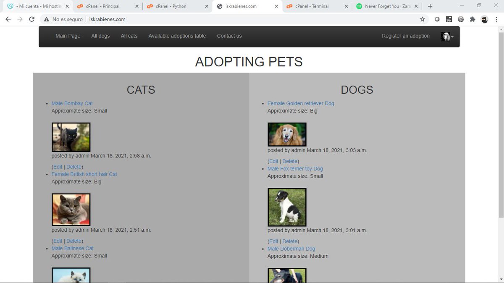Expand the user avatar dropdown in navbar
This screenshot has width=504, height=283.
click(x=447, y=37)
